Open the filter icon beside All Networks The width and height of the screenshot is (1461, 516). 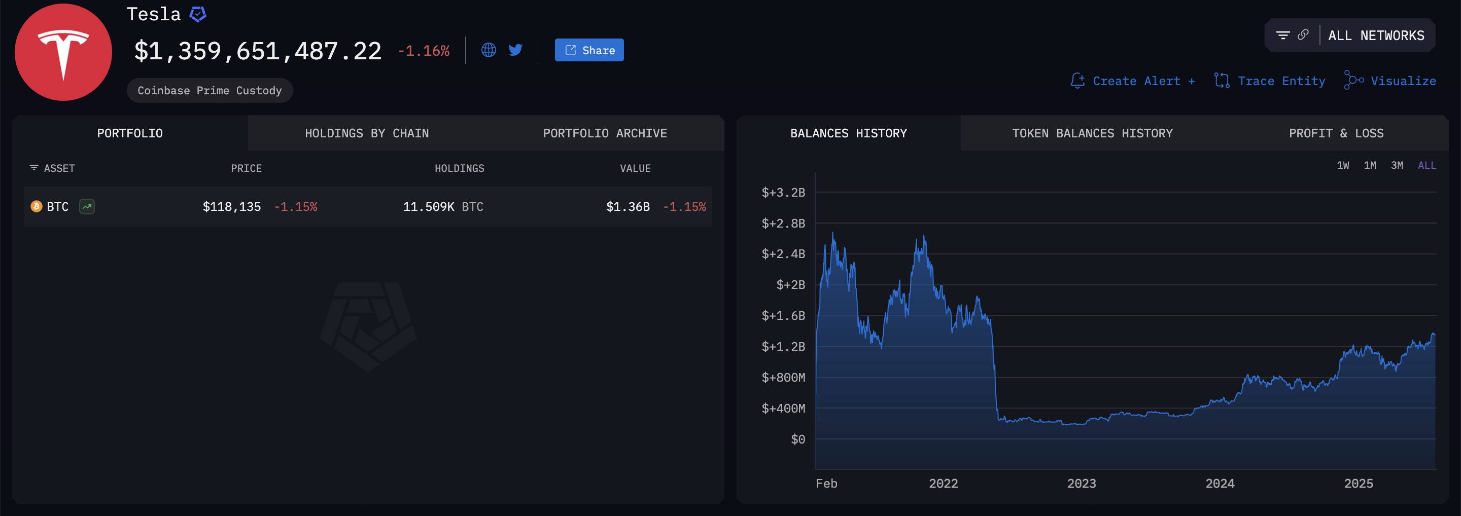(1282, 35)
